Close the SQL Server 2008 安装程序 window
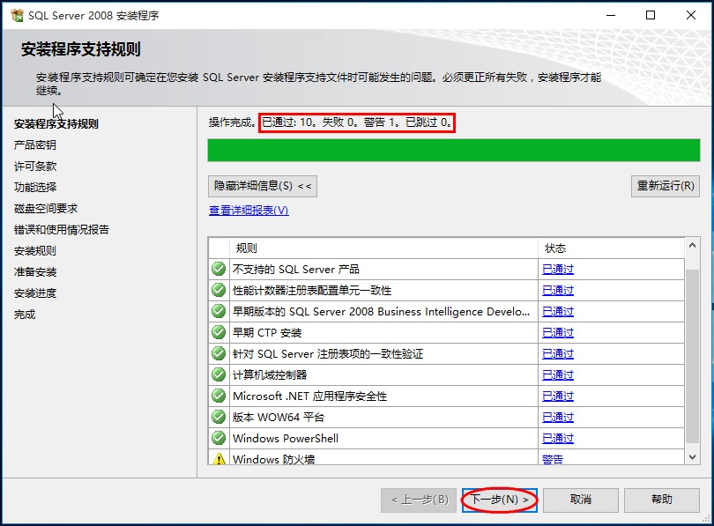Screen dimensions: 714x526 click(691, 15)
